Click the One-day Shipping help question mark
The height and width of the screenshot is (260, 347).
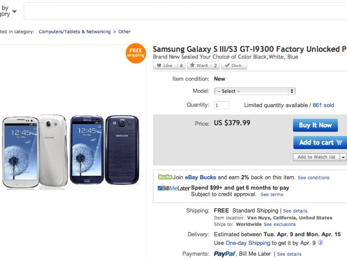(320, 243)
